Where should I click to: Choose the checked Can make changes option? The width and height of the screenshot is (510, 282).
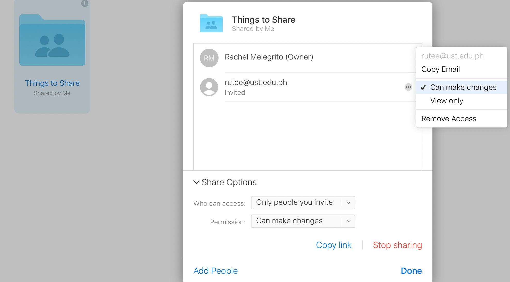point(463,87)
